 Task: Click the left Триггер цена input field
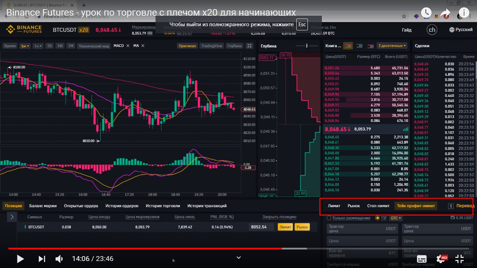[363, 229]
